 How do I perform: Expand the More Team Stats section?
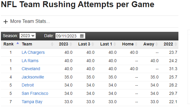(30, 21)
